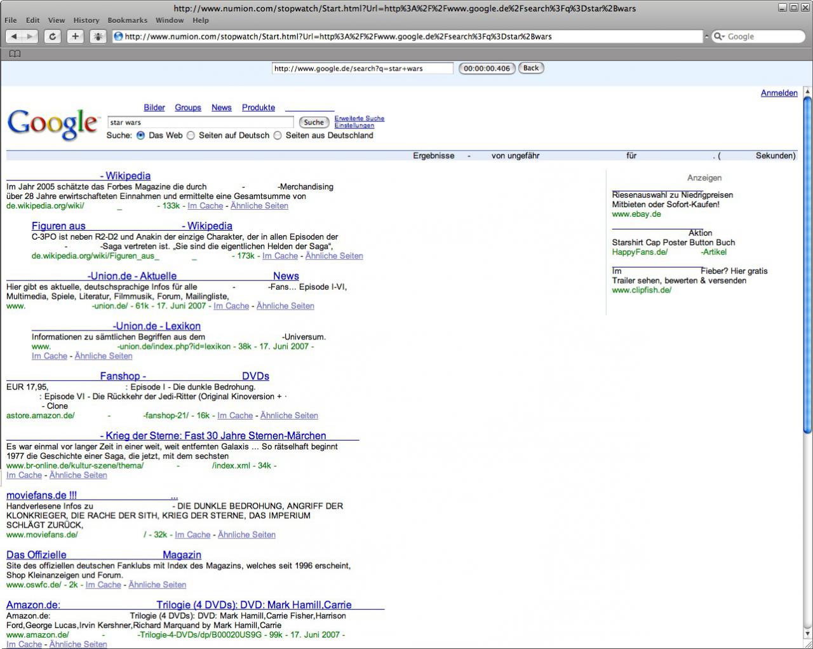
Task: Open the Bookmarks menu
Action: click(x=128, y=20)
